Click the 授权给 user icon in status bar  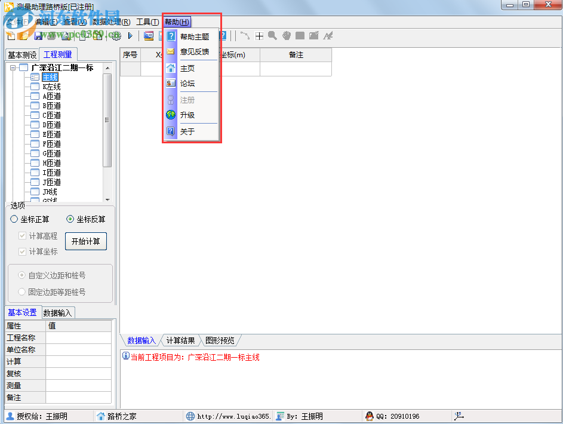(x=10, y=416)
